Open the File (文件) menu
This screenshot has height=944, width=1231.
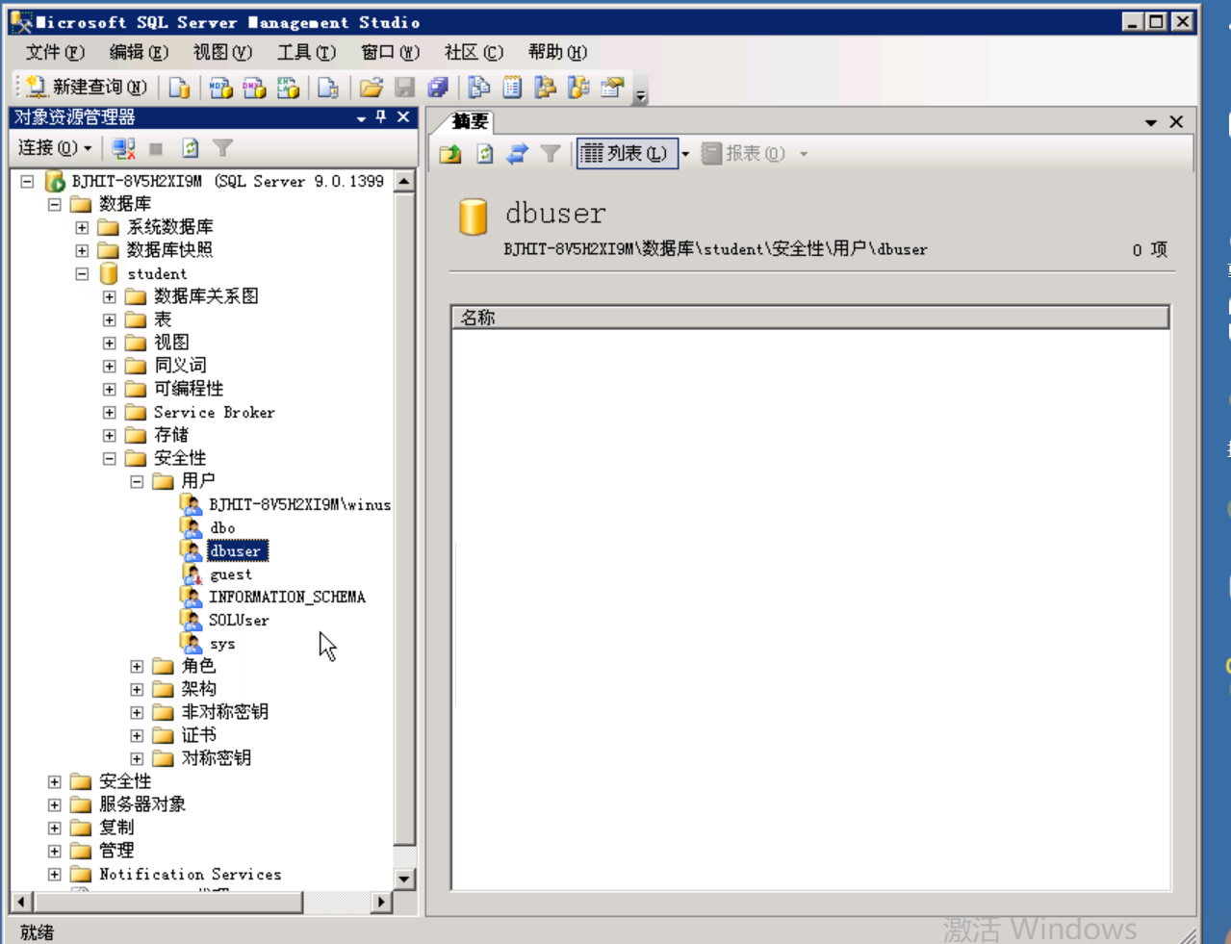pos(55,52)
